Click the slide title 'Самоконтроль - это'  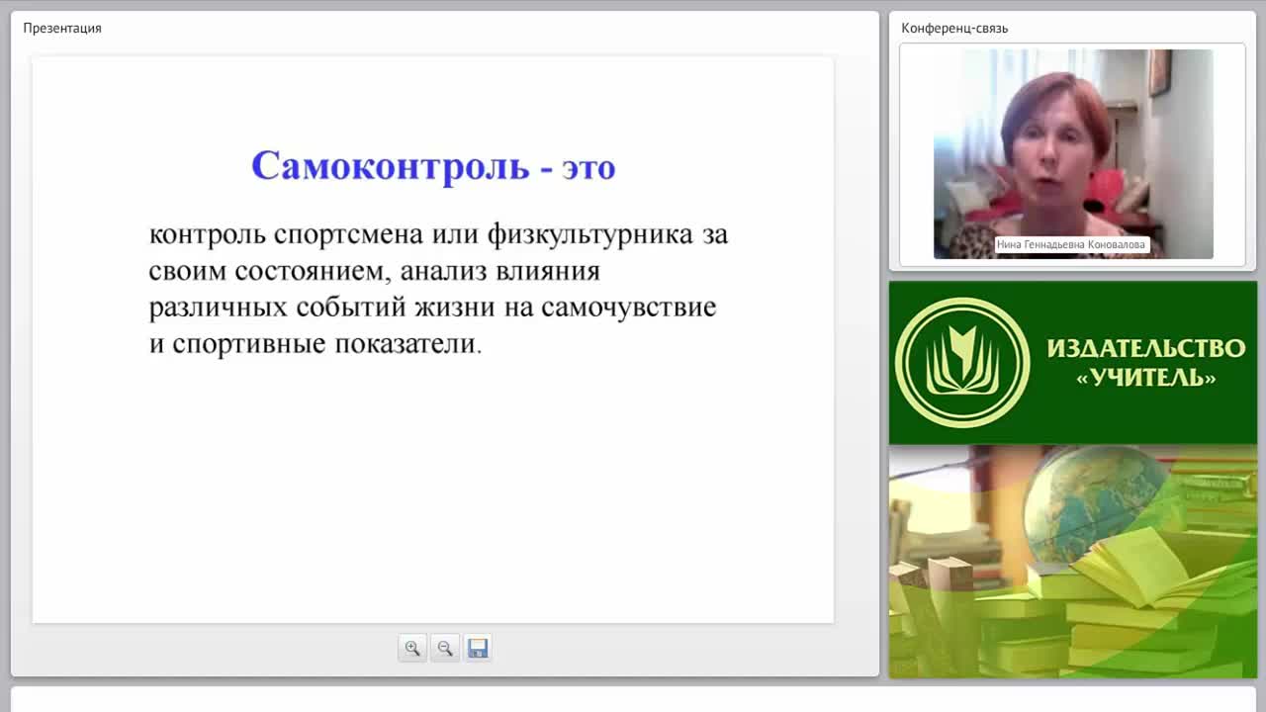[x=433, y=165]
